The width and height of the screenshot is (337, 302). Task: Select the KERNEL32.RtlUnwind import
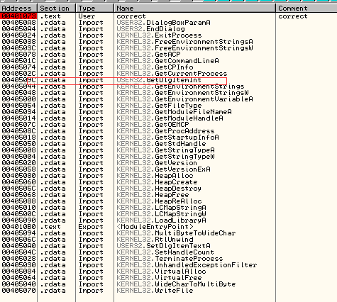(x=155, y=240)
